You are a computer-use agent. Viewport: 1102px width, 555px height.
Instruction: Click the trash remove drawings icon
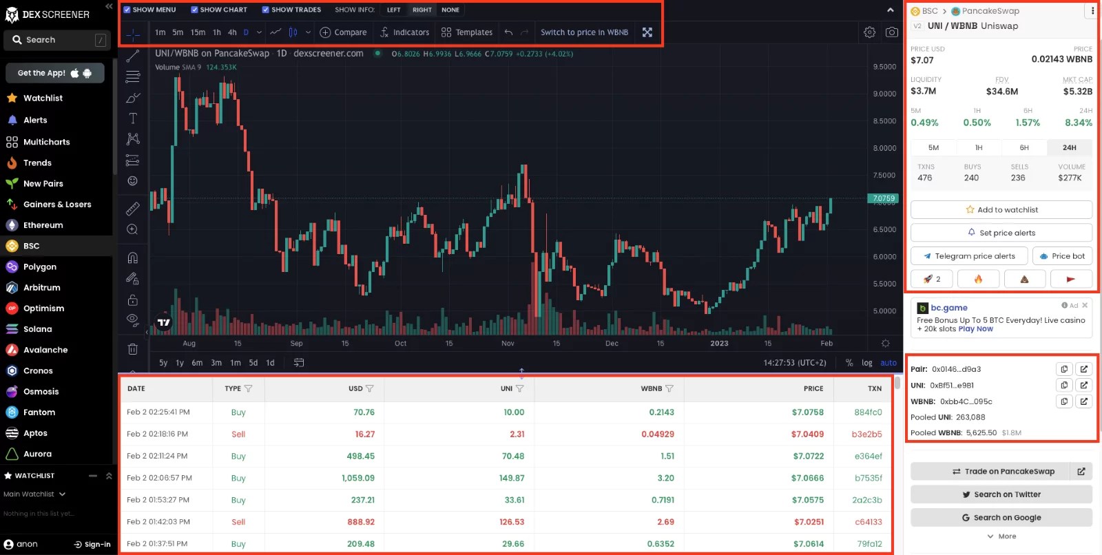coord(133,349)
